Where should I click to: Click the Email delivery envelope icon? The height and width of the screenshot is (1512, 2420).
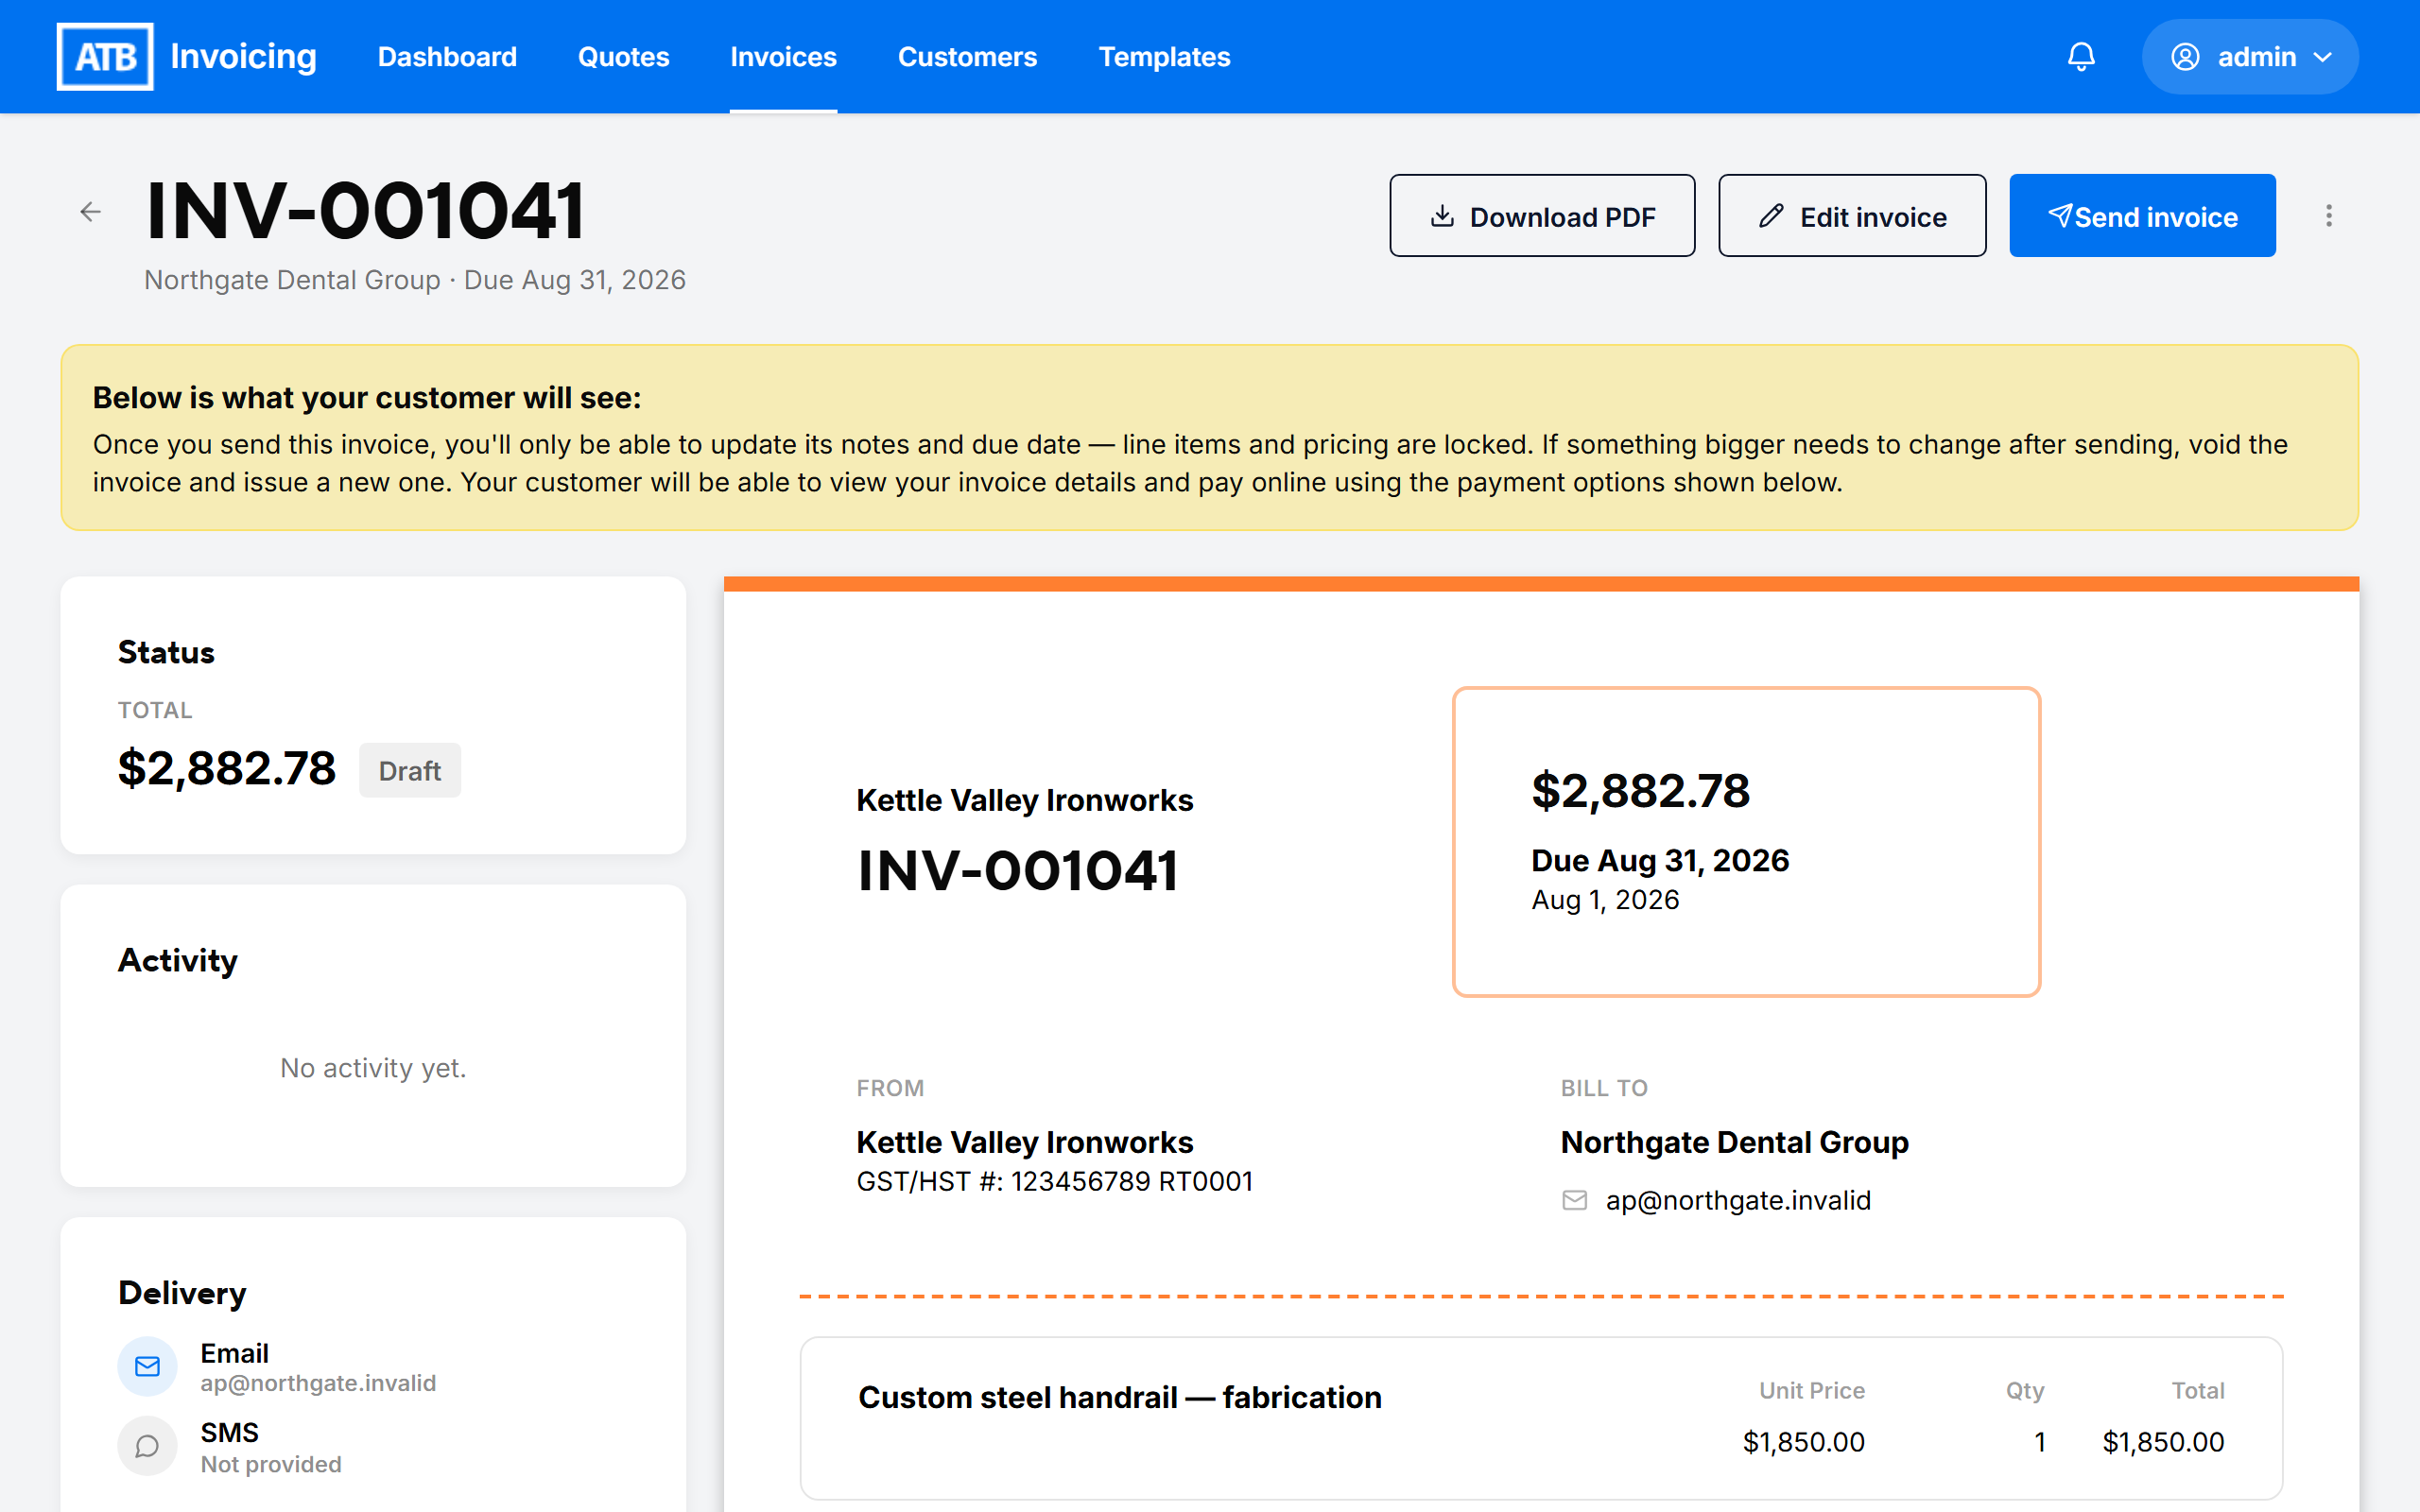(147, 1366)
